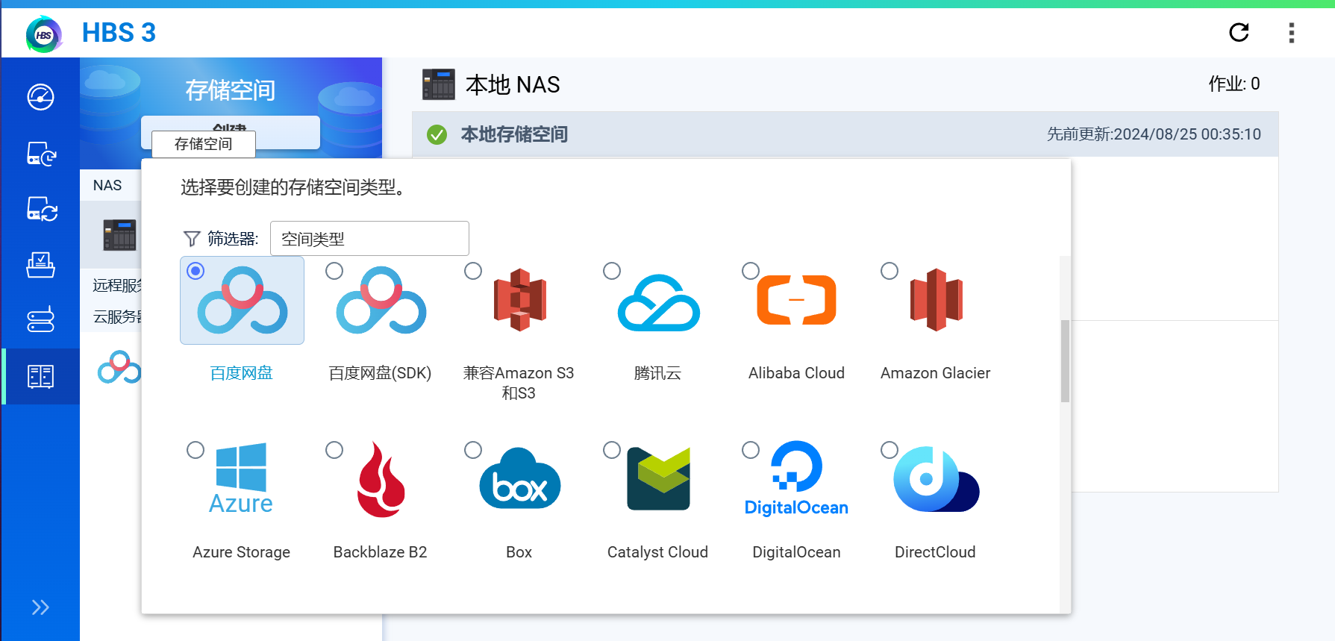Click the DigitalOcean storage label

pyautogui.click(x=796, y=552)
